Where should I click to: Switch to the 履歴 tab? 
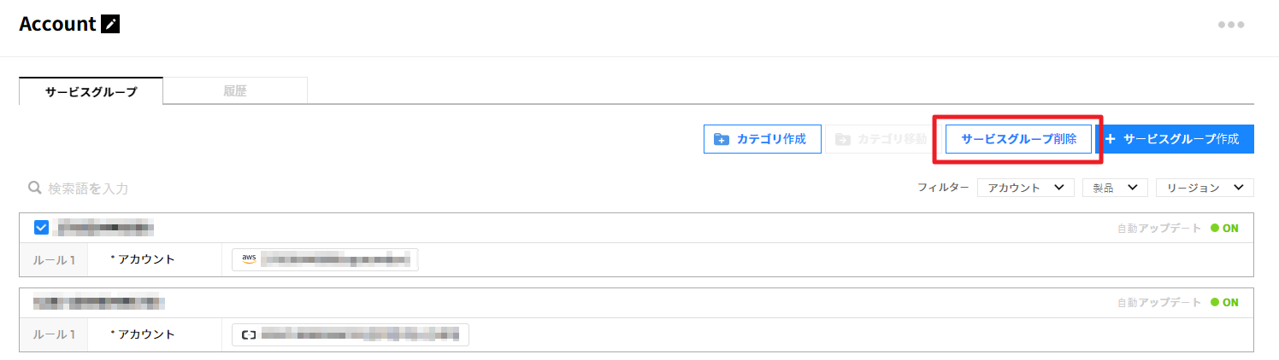click(x=234, y=90)
